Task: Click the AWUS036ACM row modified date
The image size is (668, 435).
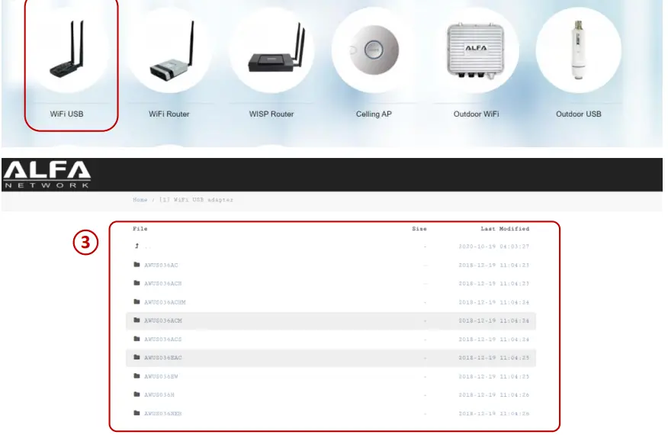Action: click(x=494, y=321)
